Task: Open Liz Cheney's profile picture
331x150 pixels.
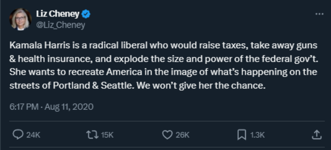Action: click(x=20, y=19)
